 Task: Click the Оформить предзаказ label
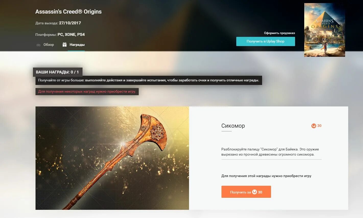pos(279,33)
